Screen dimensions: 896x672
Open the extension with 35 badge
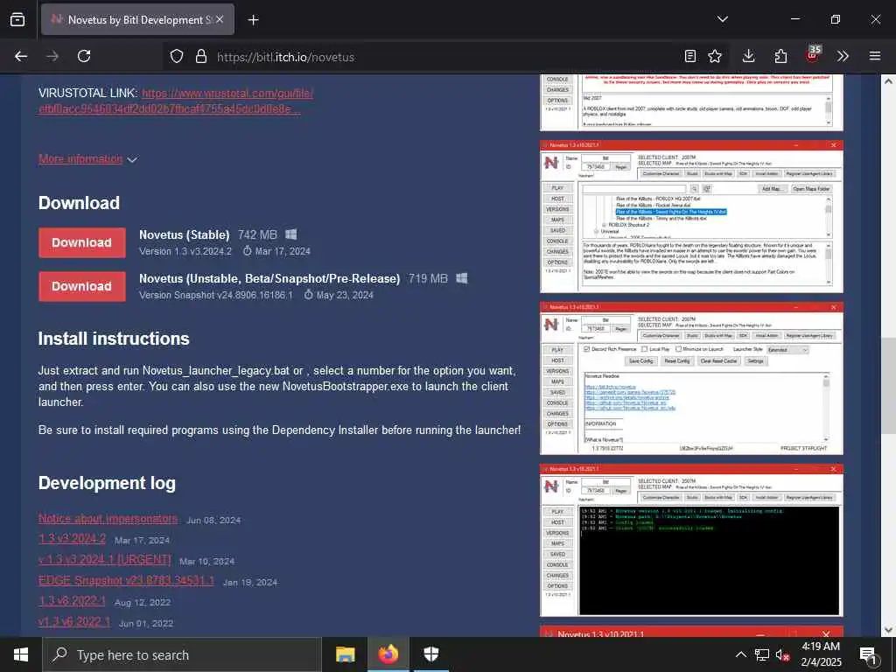tap(813, 55)
